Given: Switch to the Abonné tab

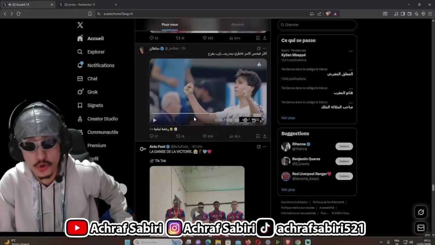Looking at the screenshot, I should [x=237, y=24].
